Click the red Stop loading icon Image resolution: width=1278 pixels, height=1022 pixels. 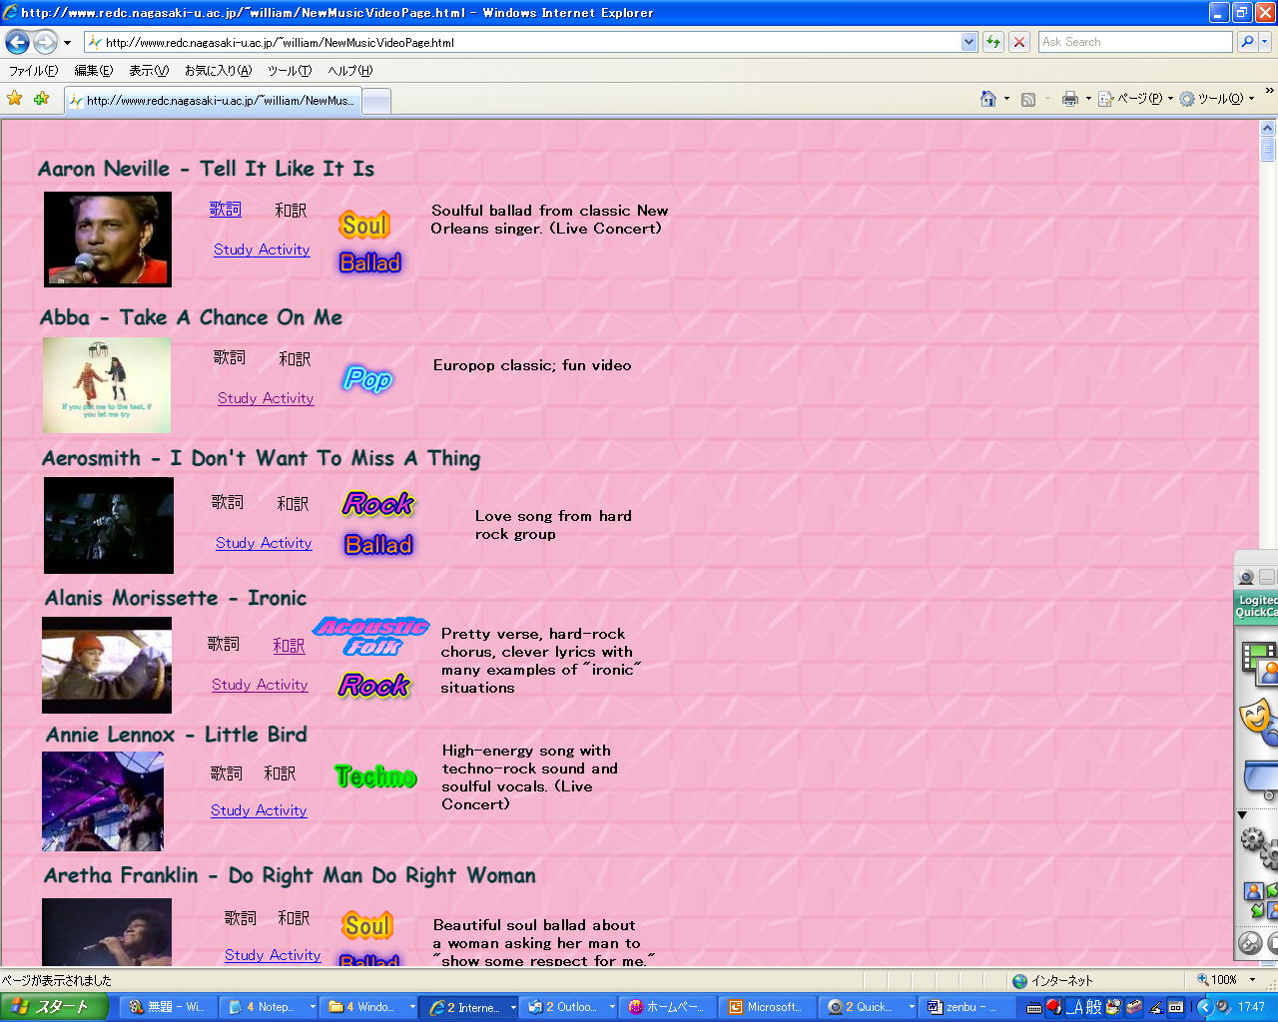pyautogui.click(x=1019, y=42)
